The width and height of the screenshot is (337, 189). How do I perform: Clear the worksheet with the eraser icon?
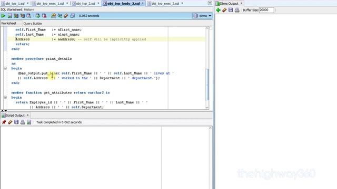(x=66, y=16)
